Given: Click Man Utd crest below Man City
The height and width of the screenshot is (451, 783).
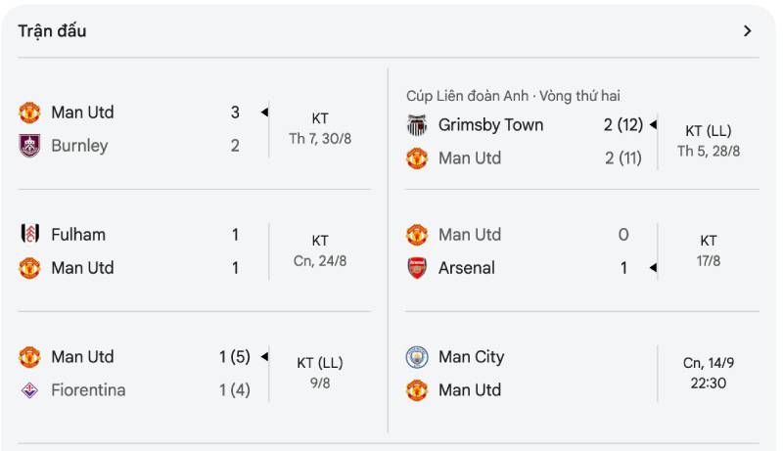Looking at the screenshot, I should tap(418, 390).
